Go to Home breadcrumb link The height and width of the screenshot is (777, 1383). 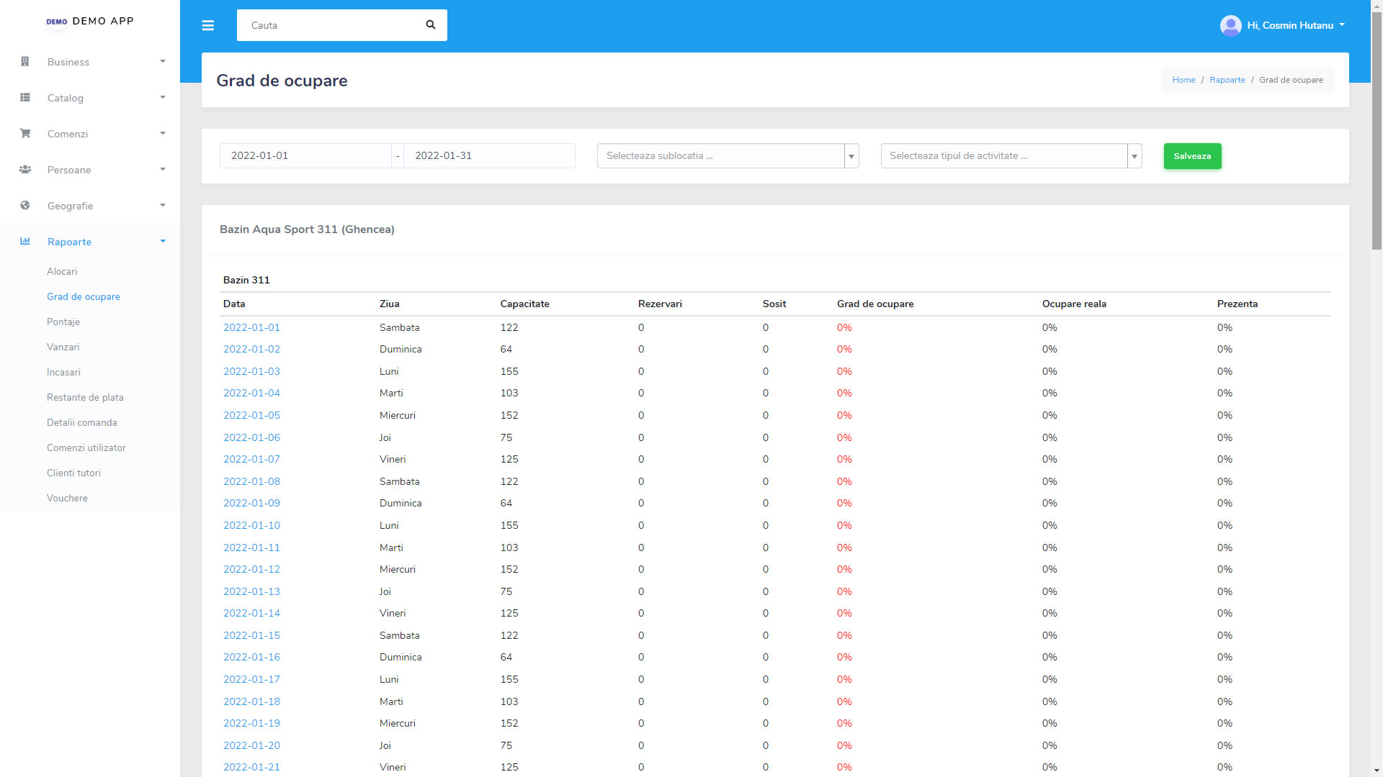[1183, 80]
